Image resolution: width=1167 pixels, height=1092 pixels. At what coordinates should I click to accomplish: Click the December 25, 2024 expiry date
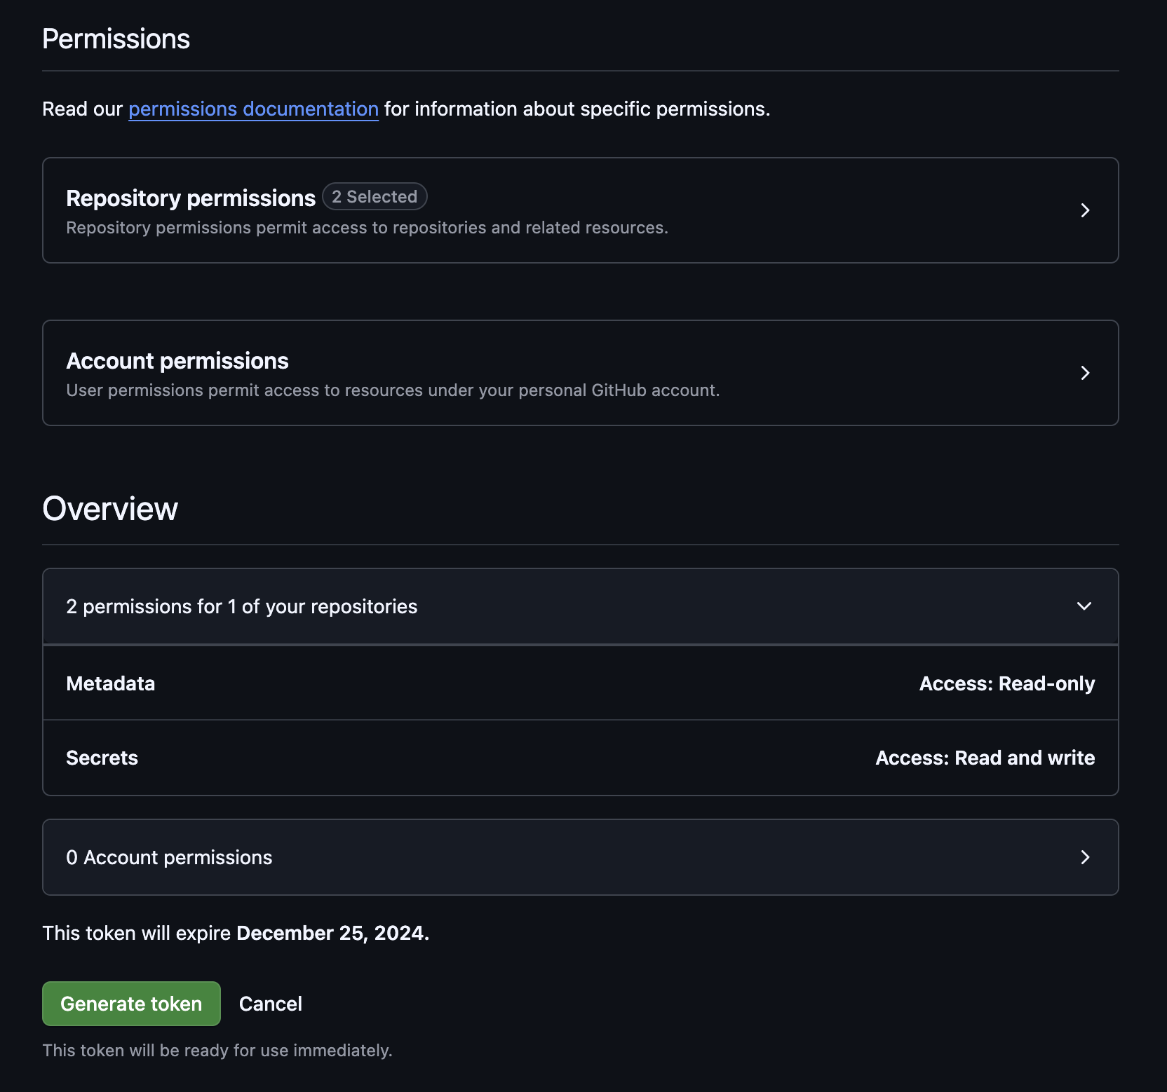pos(332,933)
